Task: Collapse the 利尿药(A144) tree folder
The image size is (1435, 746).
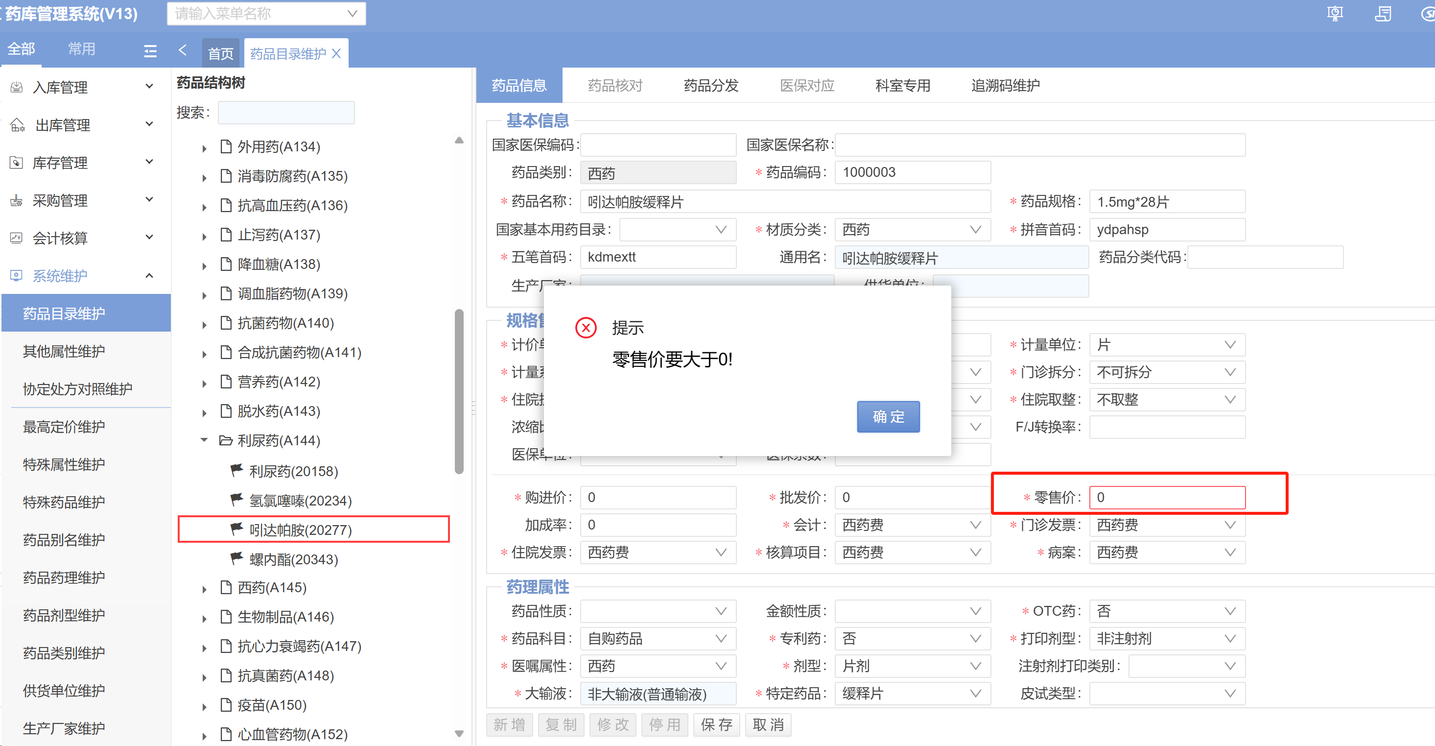Action: click(x=205, y=440)
